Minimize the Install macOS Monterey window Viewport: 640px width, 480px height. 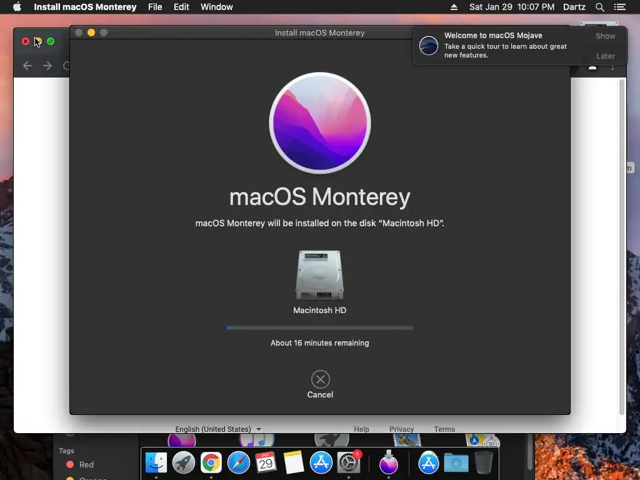tap(91, 32)
